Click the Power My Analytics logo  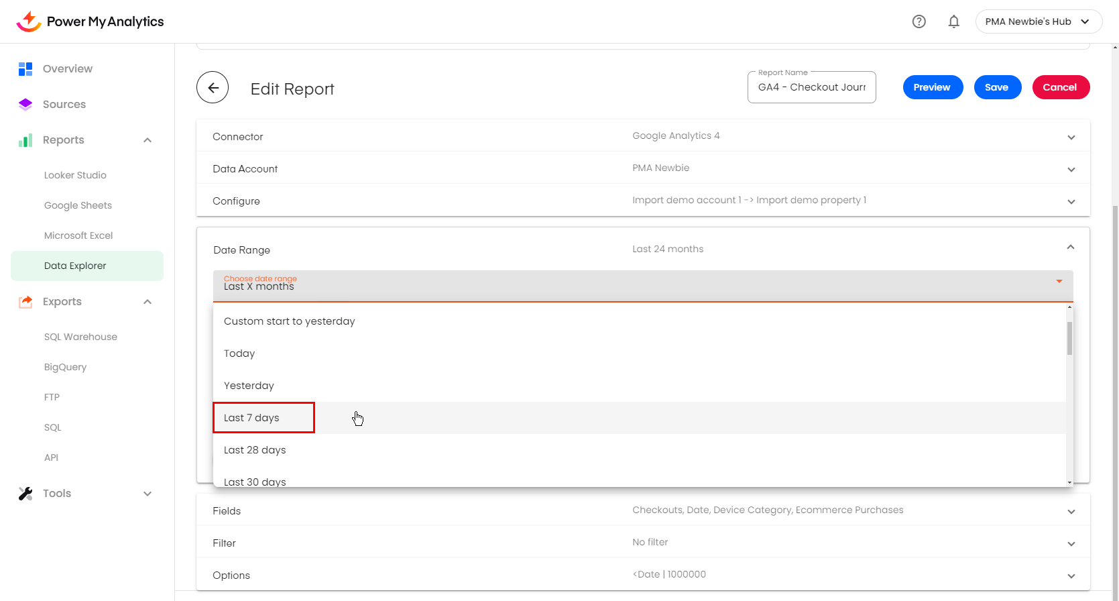point(91,21)
